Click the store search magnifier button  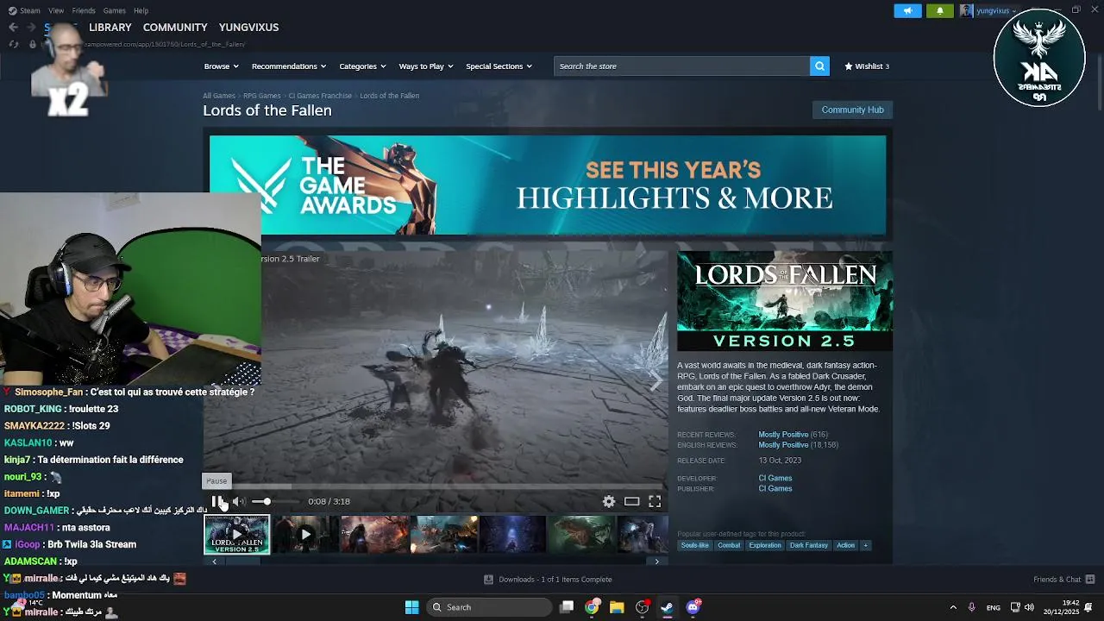819,66
